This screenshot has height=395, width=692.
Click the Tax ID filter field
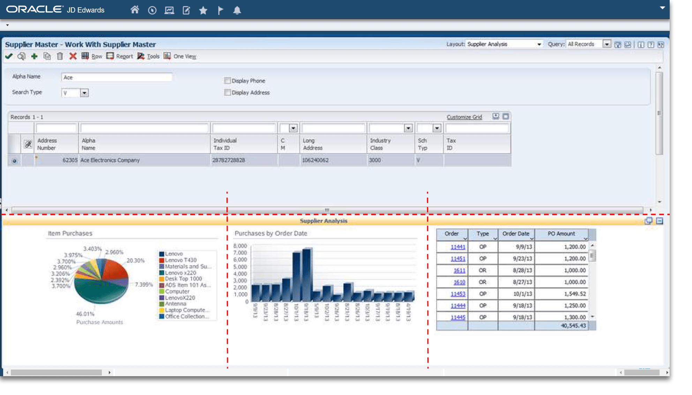point(477,129)
